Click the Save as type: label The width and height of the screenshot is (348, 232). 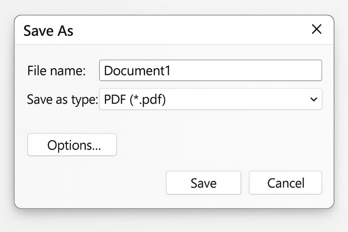[x=62, y=99]
